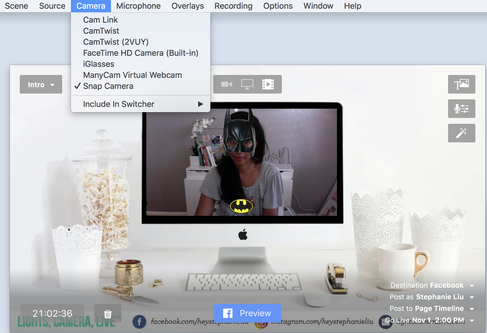Select the video file filmstrip icon
Viewport: 487px width, 333px height.
(x=268, y=84)
